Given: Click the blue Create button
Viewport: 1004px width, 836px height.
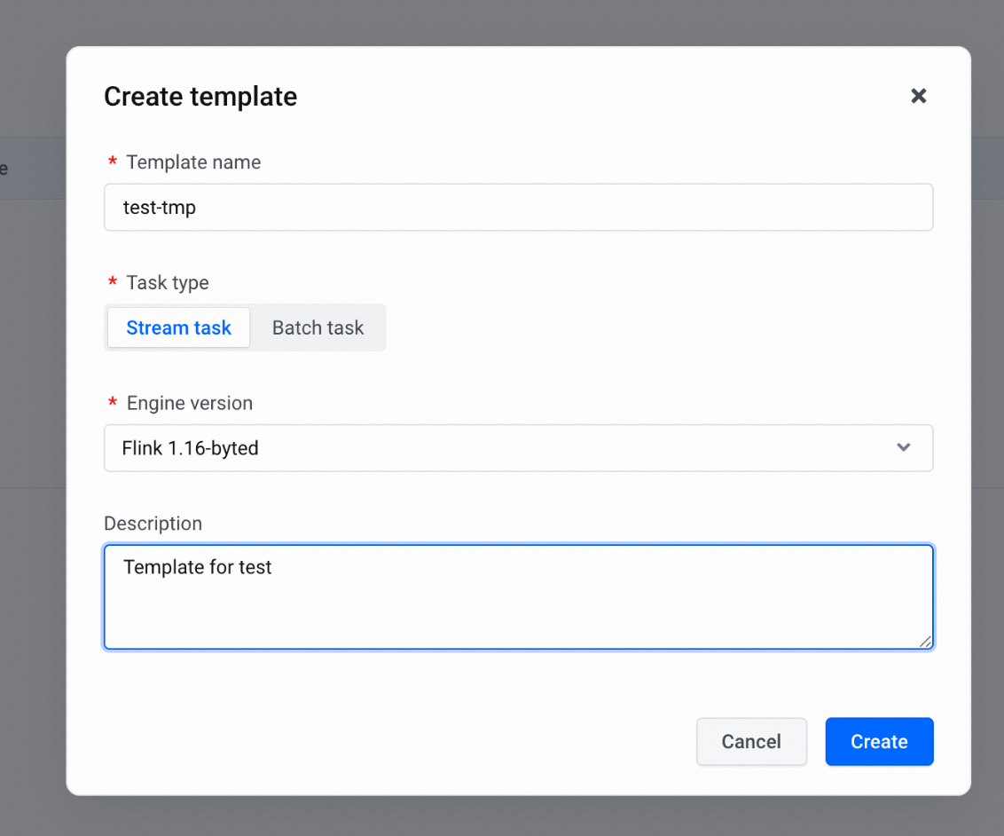Looking at the screenshot, I should coord(879,741).
